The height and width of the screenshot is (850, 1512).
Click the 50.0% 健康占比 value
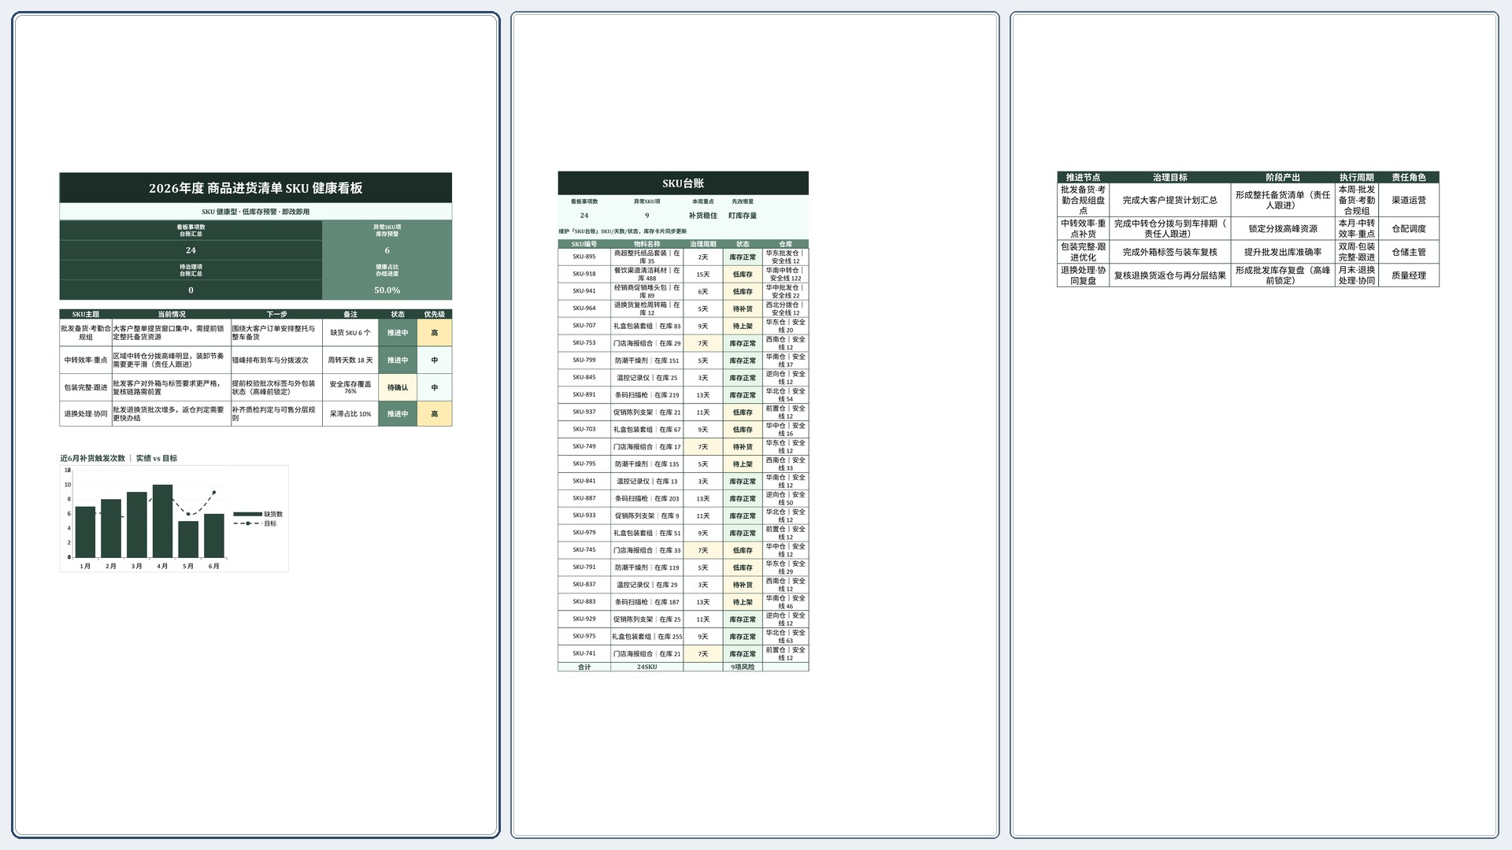(387, 290)
